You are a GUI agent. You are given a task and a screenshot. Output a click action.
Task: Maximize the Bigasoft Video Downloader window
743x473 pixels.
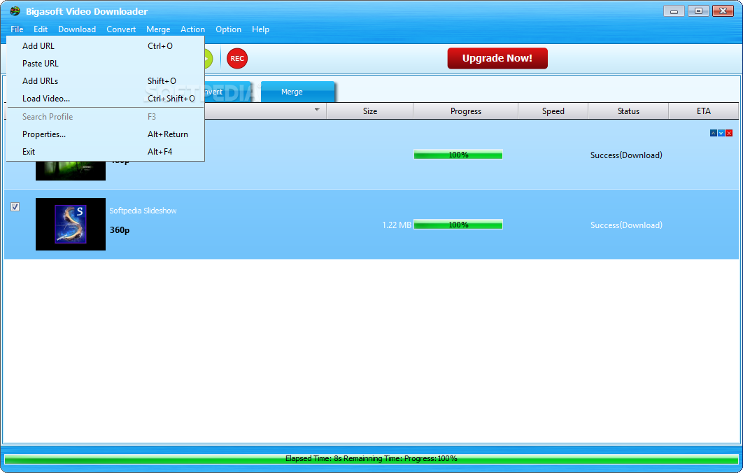pos(698,11)
